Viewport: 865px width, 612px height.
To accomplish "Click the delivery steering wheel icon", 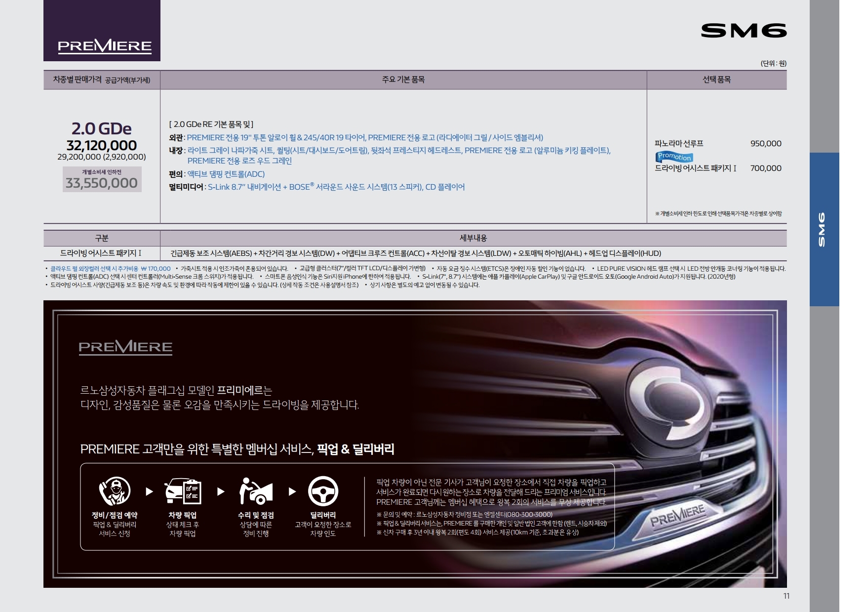I will [323, 491].
